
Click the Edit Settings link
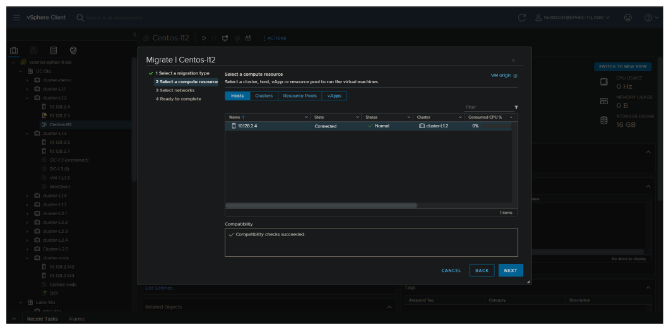tap(160, 288)
